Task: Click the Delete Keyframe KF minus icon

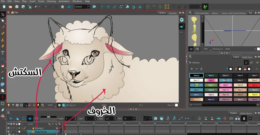Action: tap(174, 118)
